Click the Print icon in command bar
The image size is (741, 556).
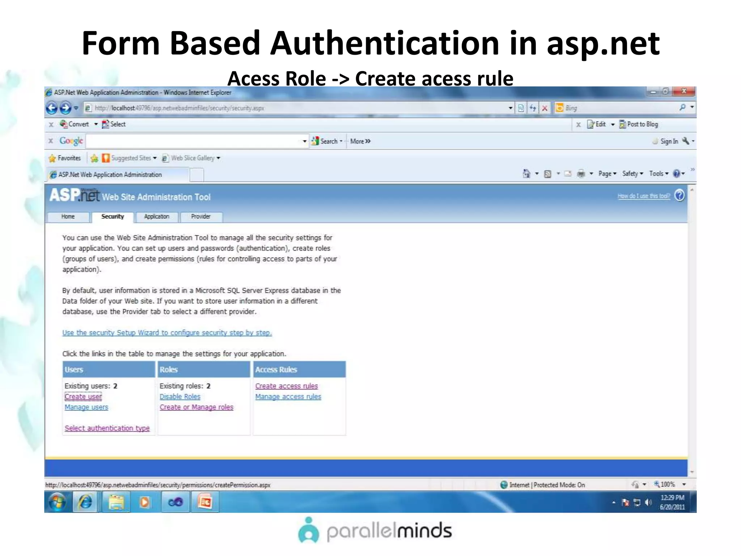click(x=581, y=174)
